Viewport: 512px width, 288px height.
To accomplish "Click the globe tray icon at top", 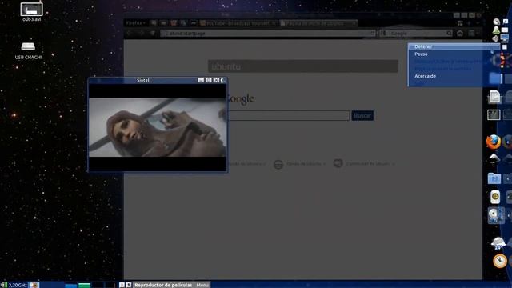I will [x=496, y=22].
